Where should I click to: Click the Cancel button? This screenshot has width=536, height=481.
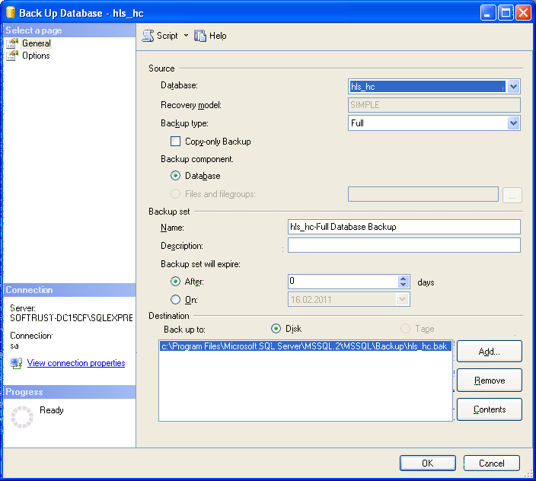[492, 463]
